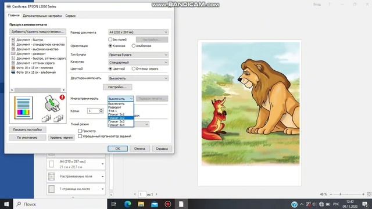Screen dimensions: 372x209
Task: Confirm dialog with OK button
Action: coord(117,149)
